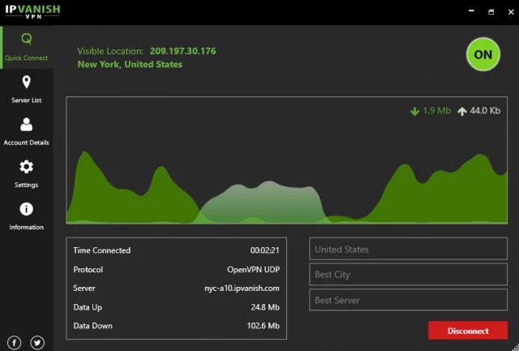The width and height of the screenshot is (519, 351).
Task: Open the Best City dropdown
Action: tap(408, 274)
